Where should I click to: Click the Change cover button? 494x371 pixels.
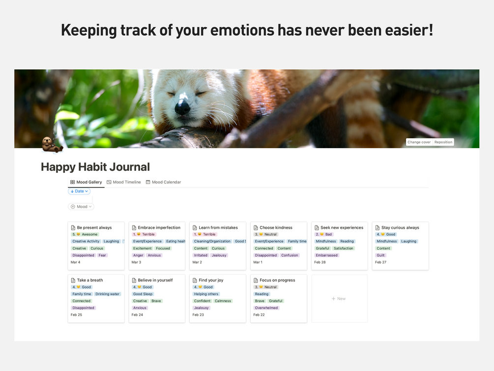click(419, 142)
